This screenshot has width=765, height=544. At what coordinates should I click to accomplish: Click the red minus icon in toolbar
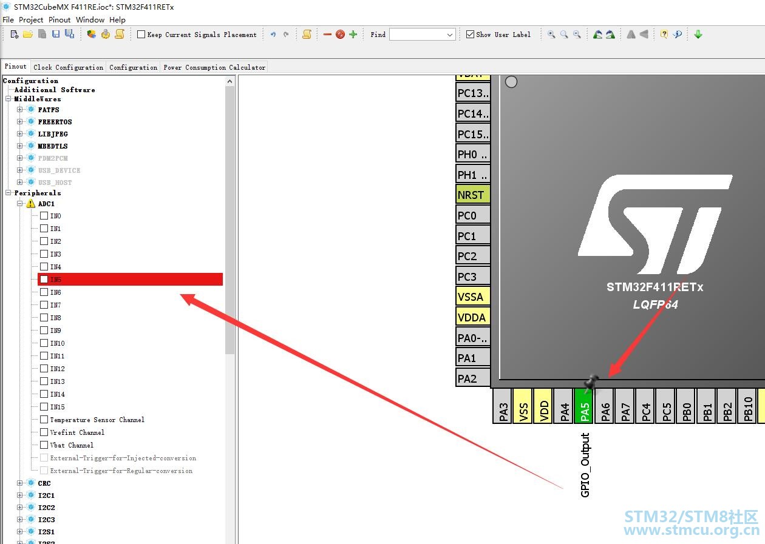[x=327, y=35]
